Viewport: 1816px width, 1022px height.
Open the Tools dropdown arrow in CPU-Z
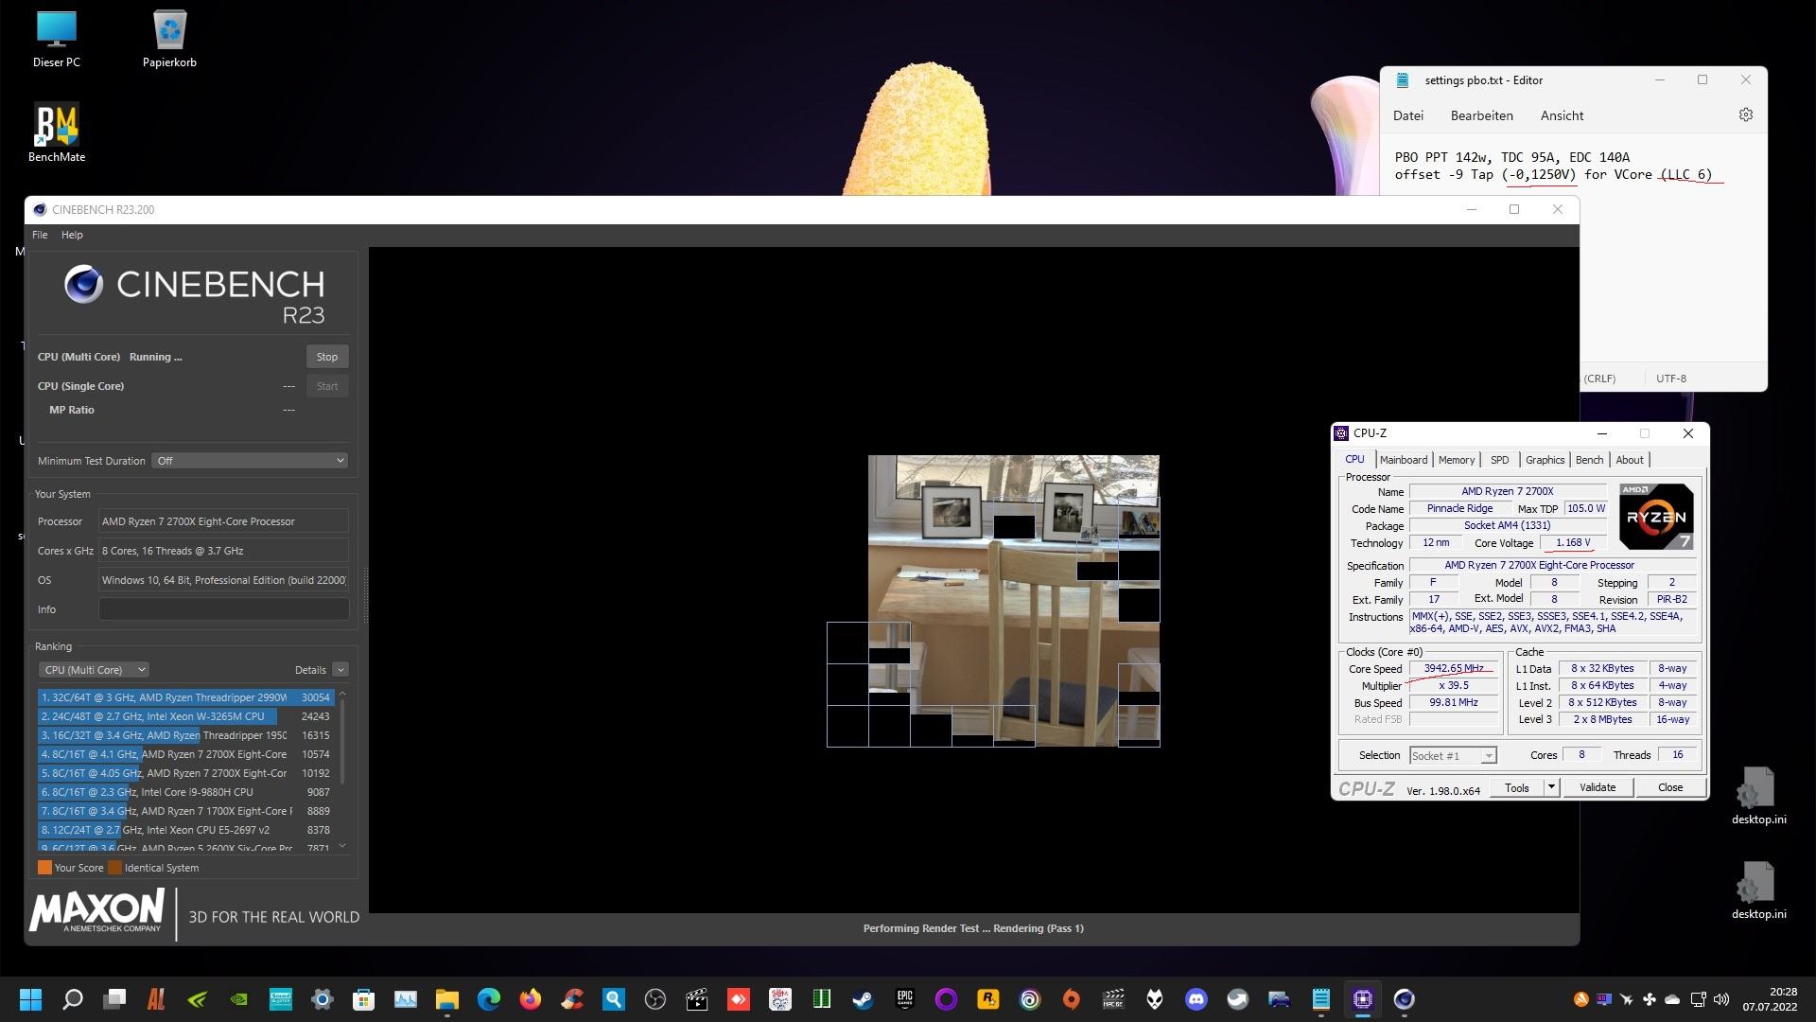point(1551,787)
